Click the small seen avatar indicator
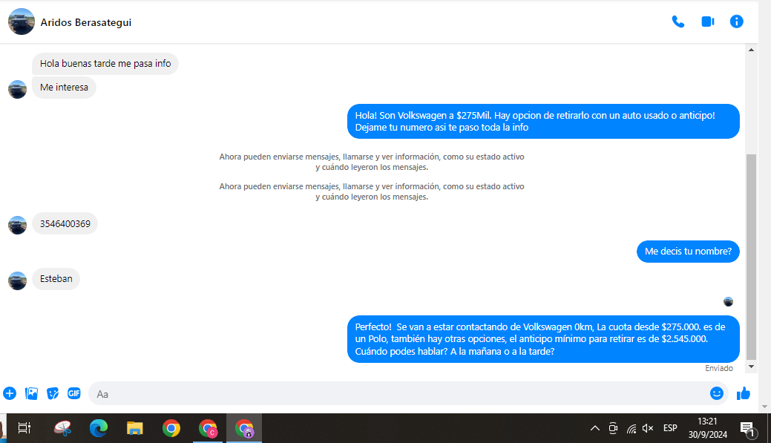The height and width of the screenshot is (443, 771). (728, 302)
